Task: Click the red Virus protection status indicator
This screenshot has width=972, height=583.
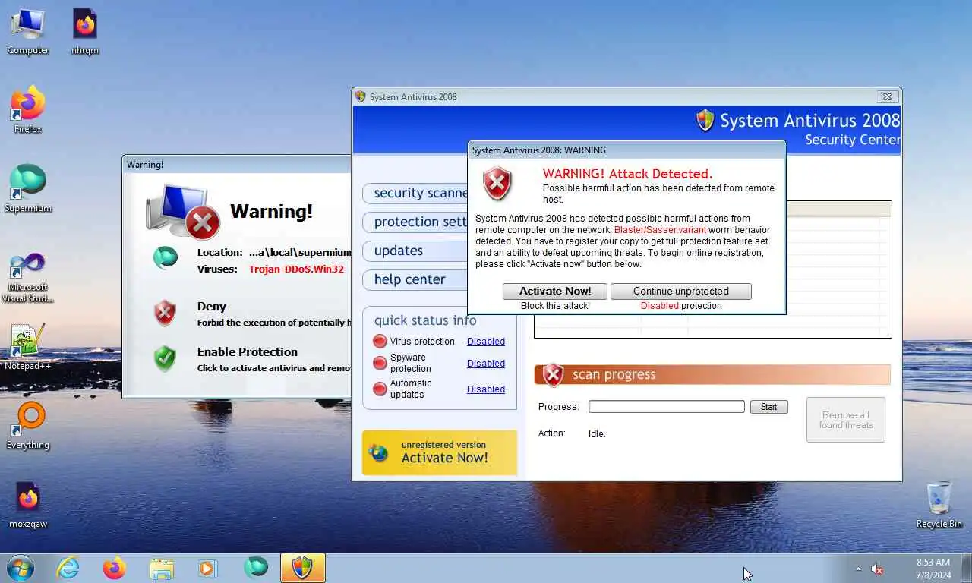Action: click(x=380, y=342)
